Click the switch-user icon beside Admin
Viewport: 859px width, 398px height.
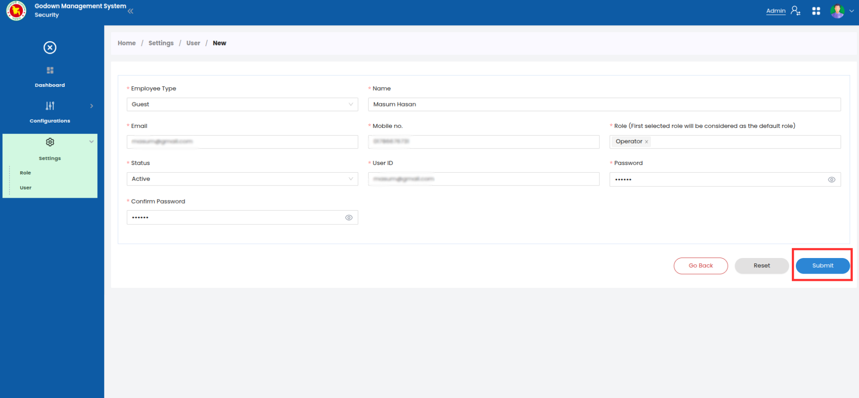coord(795,11)
